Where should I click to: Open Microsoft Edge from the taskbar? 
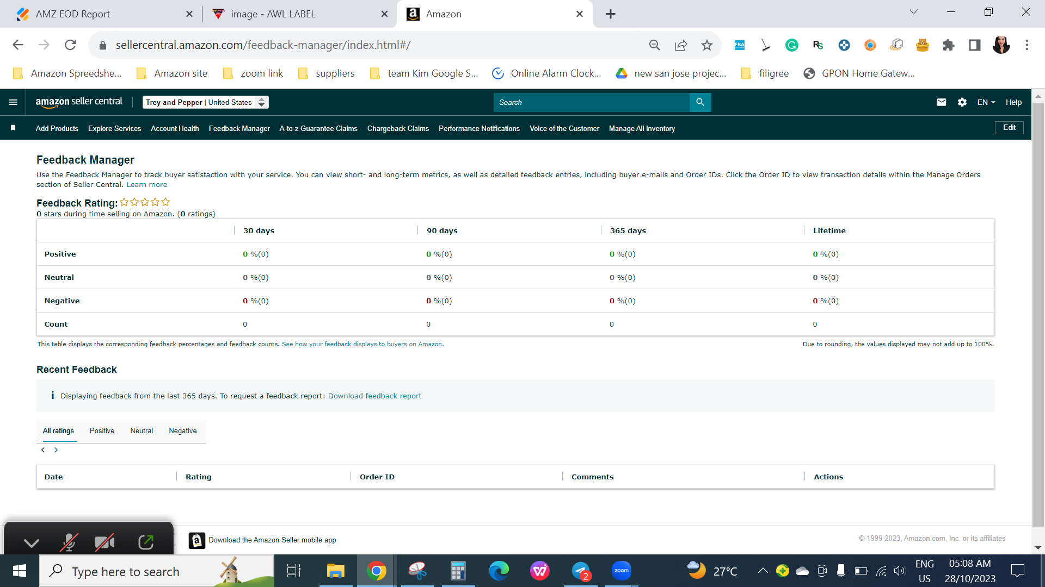(499, 571)
